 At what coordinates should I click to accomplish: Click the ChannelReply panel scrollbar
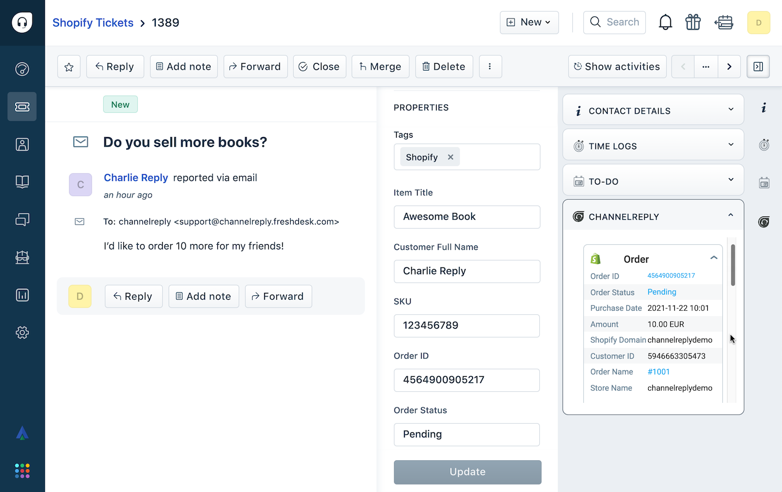coord(733,265)
